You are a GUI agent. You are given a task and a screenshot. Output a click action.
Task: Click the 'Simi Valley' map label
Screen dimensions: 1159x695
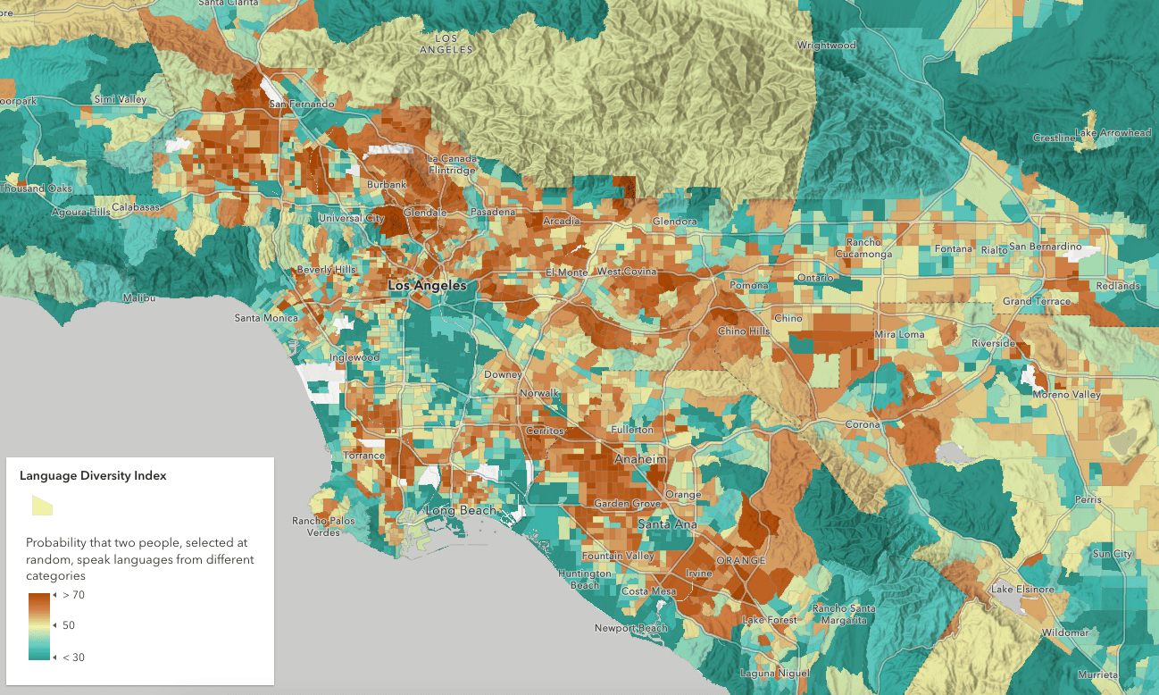point(121,99)
